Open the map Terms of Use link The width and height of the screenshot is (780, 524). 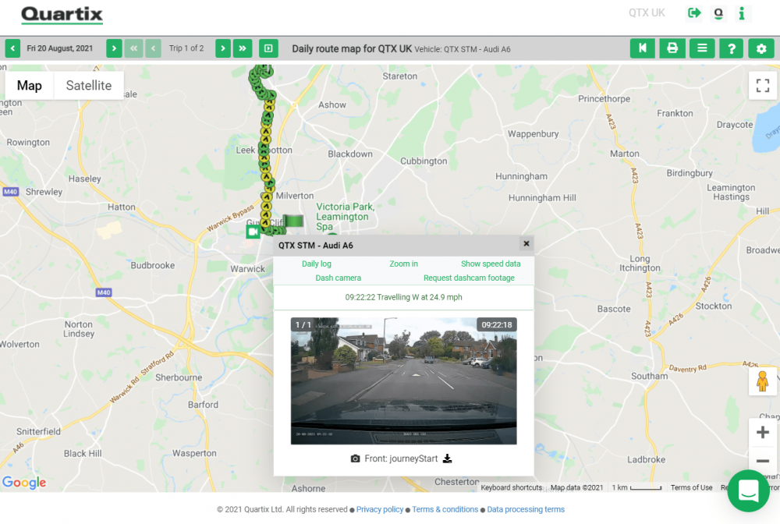691,487
